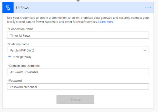Focus the Connection Name input field
158x112 pixels.
coord(78,35)
